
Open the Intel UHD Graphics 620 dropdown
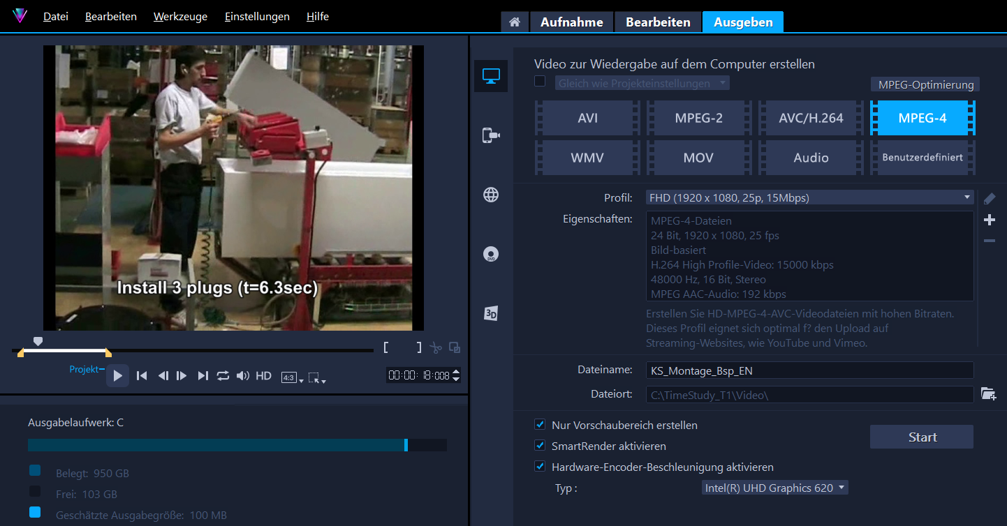click(775, 488)
